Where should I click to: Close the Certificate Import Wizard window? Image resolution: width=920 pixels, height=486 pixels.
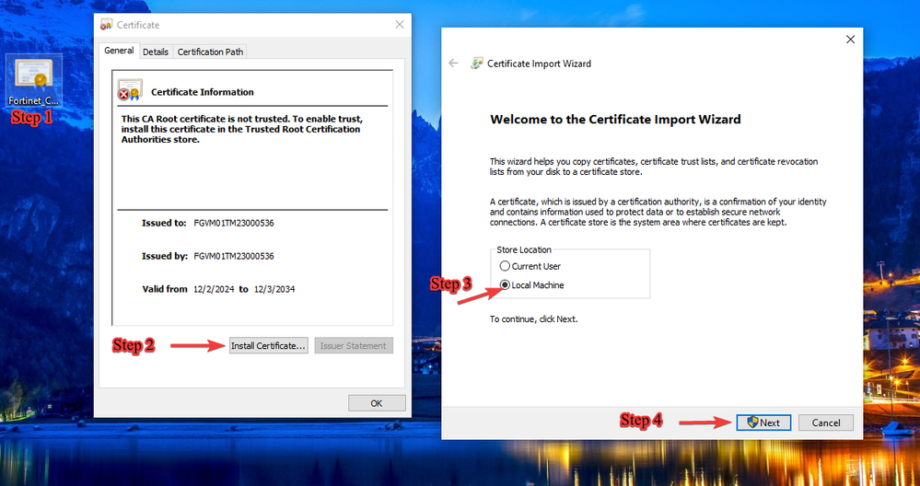[x=850, y=40]
